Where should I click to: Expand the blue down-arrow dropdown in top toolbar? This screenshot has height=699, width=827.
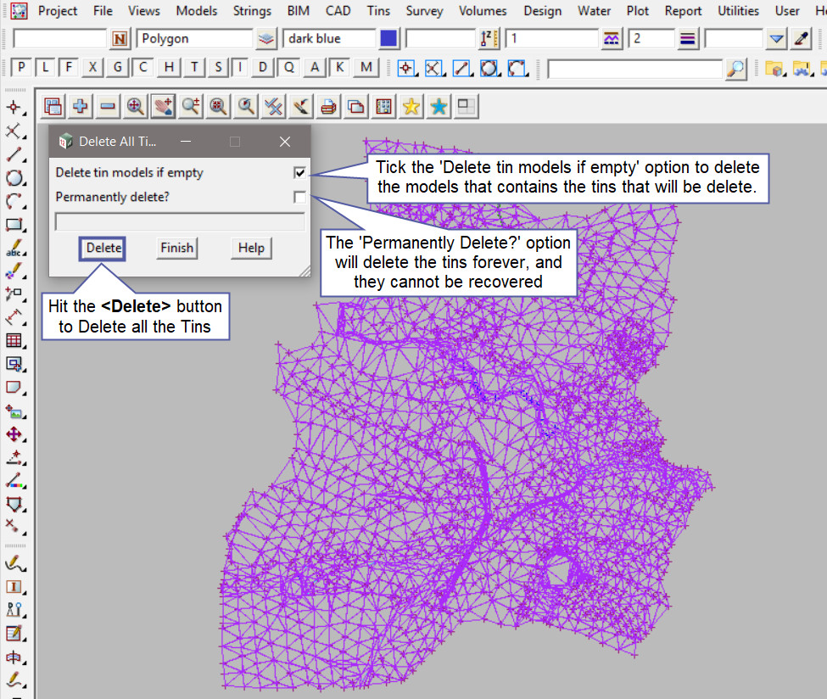776,39
